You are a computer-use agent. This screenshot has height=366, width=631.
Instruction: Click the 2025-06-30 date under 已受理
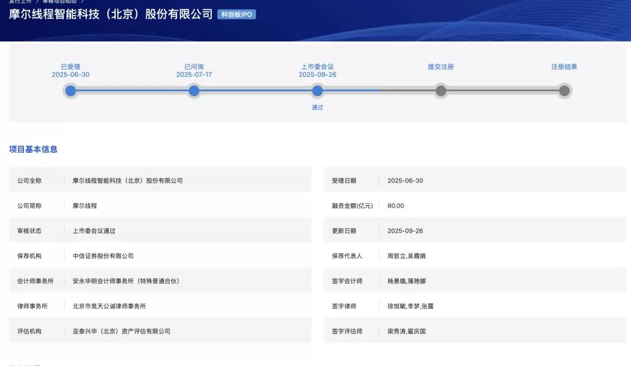70,74
